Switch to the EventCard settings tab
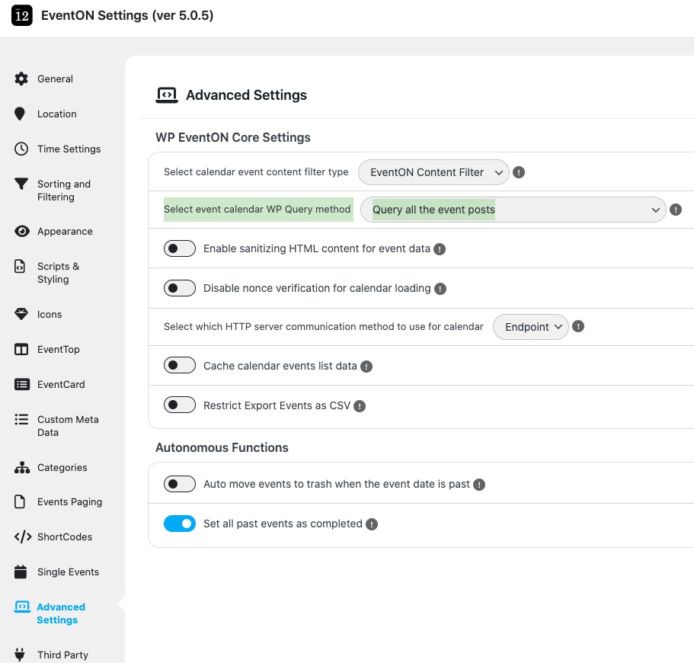The height and width of the screenshot is (663, 694). pyautogui.click(x=61, y=385)
